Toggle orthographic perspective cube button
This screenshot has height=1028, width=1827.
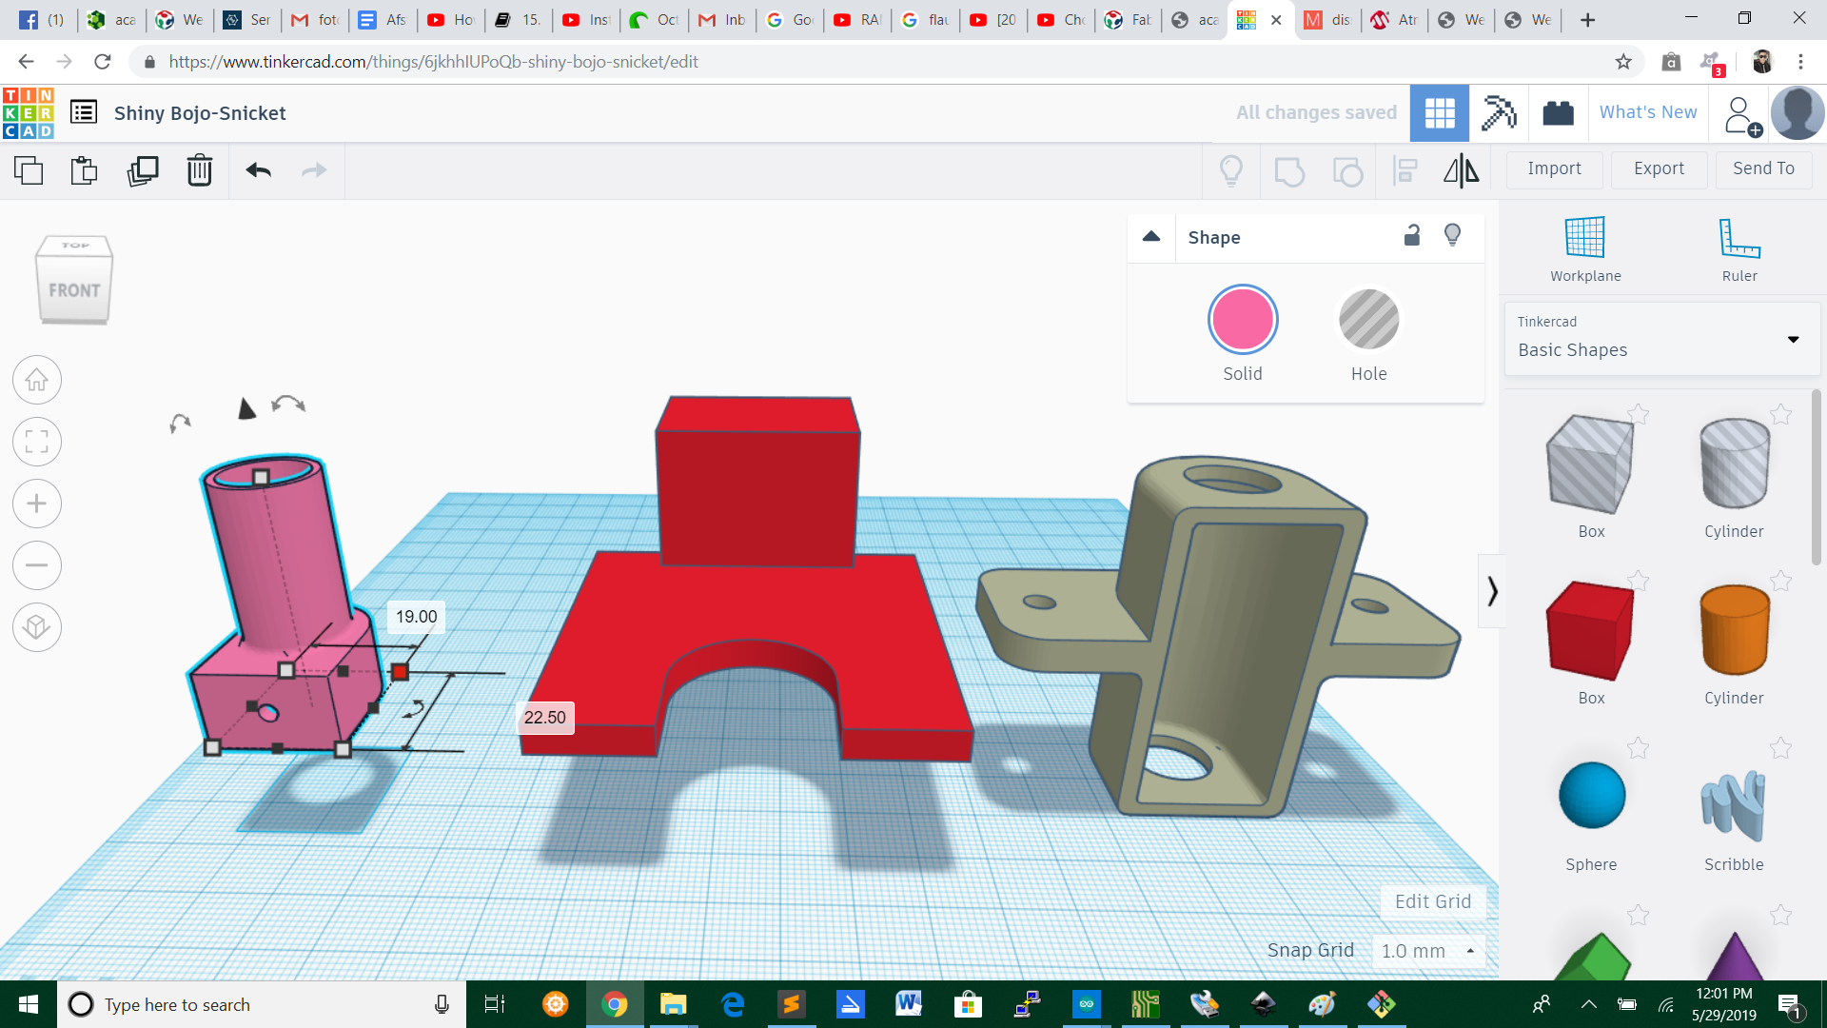click(x=37, y=627)
